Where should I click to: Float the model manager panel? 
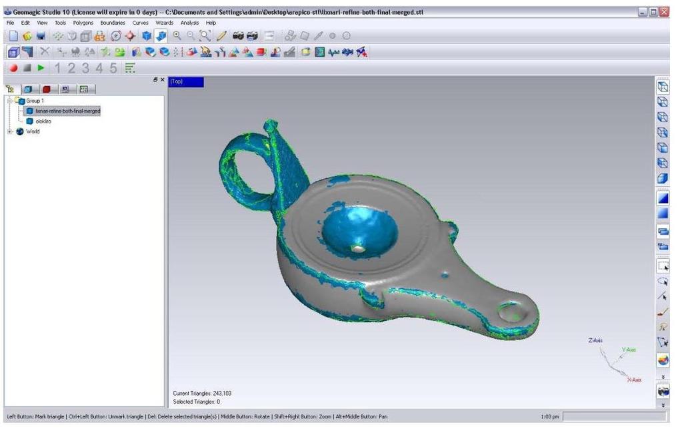pos(155,79)
